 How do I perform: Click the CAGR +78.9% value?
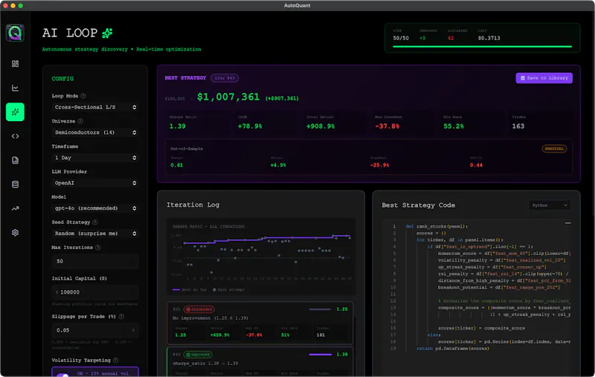pos(250,126)
